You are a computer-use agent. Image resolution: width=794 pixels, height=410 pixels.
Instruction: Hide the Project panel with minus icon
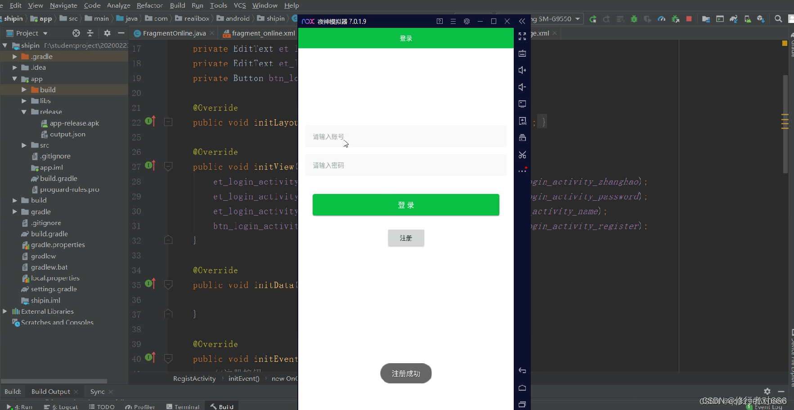[121, 33]
